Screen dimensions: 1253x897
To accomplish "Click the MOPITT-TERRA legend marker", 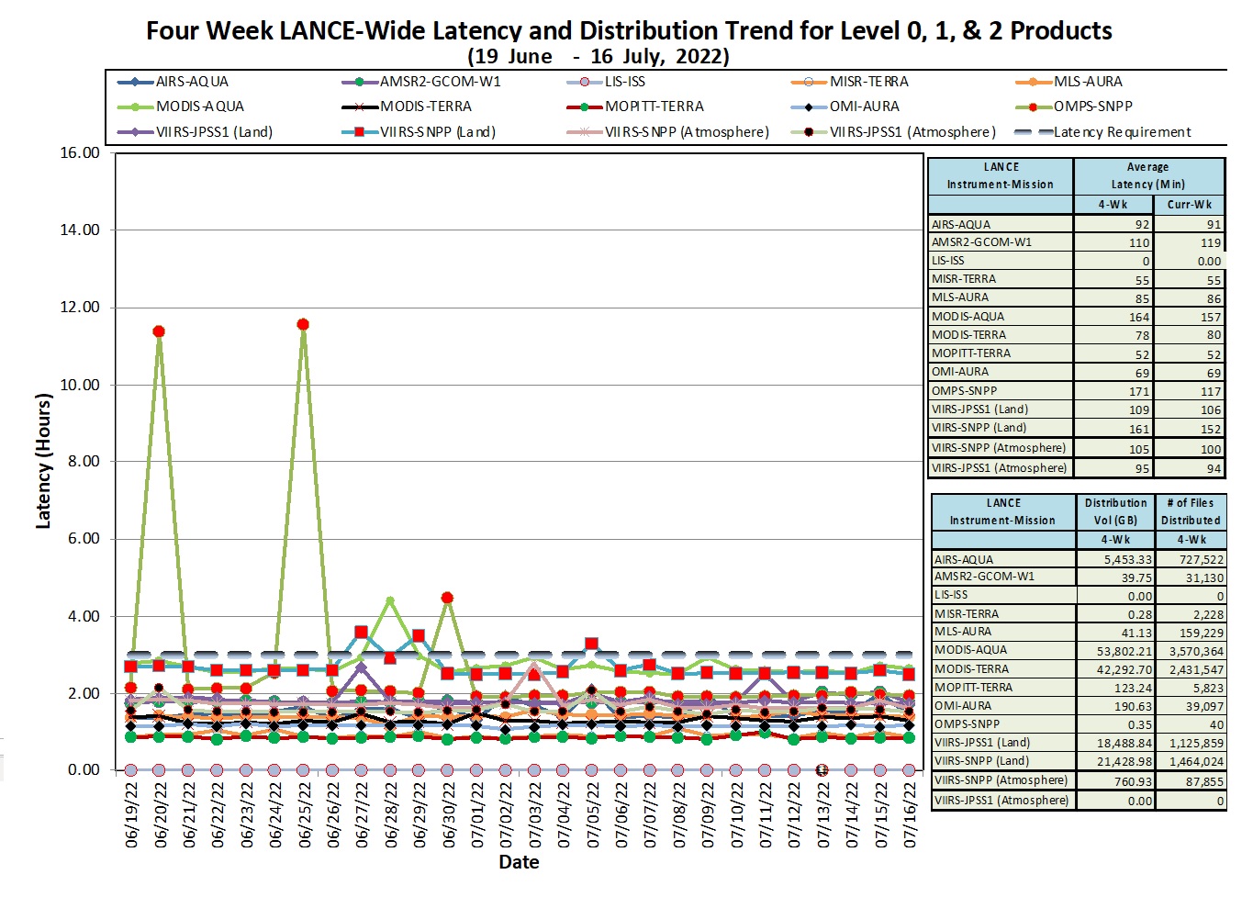I will click(x=585, y=107).
